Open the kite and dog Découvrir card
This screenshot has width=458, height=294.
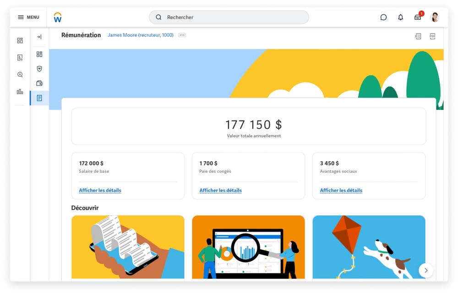[369, 247]
